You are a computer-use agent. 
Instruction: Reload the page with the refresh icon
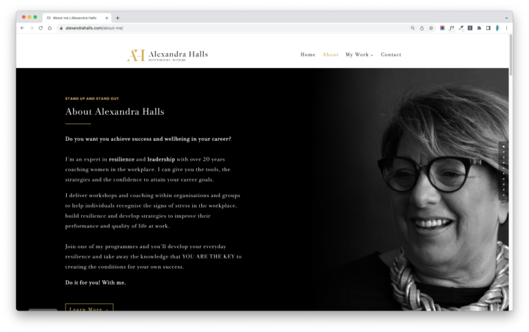tap(41, 28)
